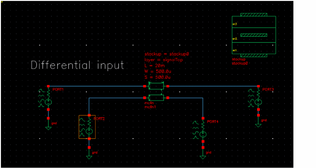Click the top hatched metal layer in stackup

pyautogui.click(x=254, y=15)
